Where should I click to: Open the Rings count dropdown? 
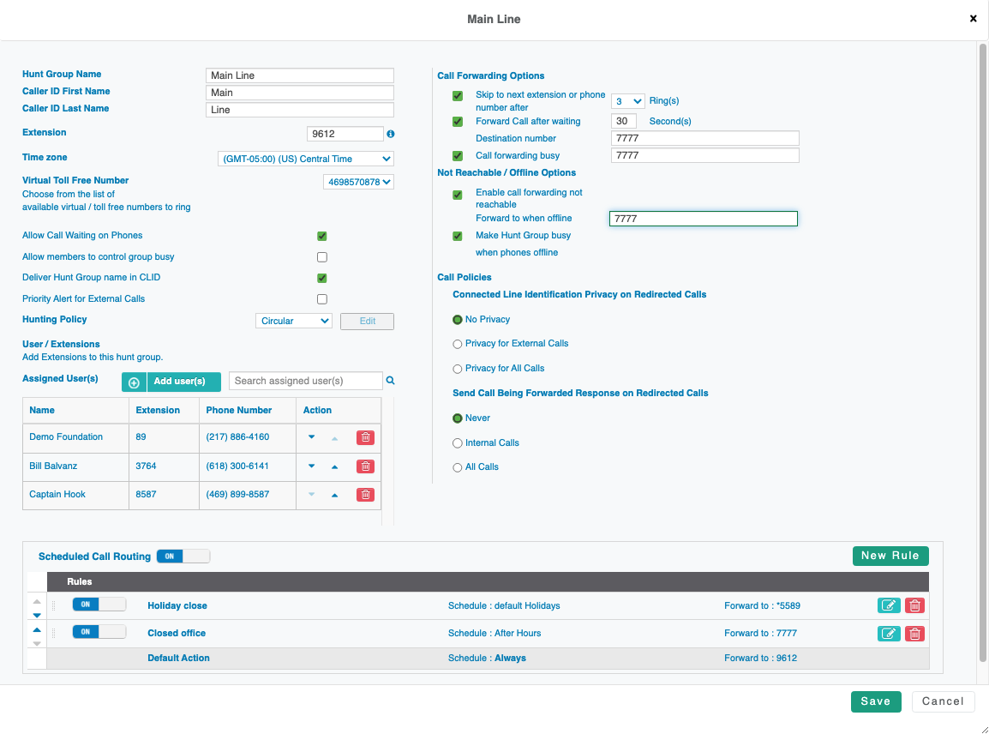point(627,101)
